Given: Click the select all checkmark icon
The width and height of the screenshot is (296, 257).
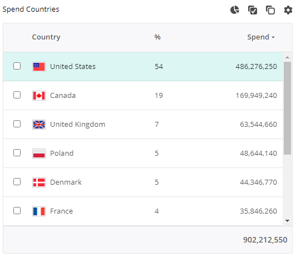Looking at the screenshot, I should pyautogui.click(x=253, y=10).
